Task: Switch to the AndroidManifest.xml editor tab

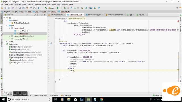Action: [115, 15]
